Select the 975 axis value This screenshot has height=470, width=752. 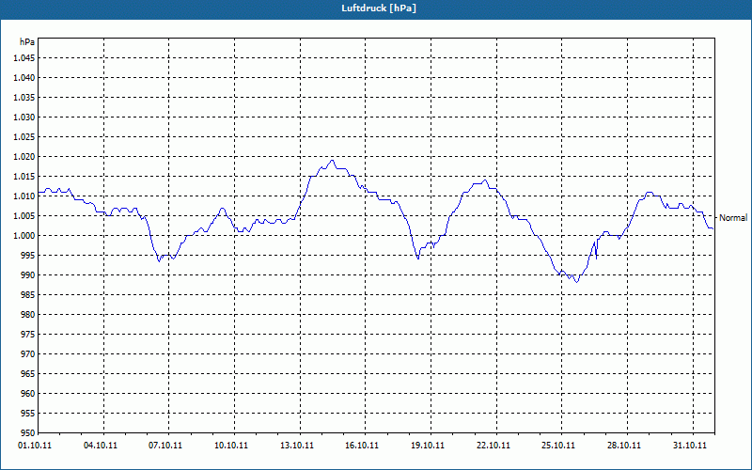(28, 335)
